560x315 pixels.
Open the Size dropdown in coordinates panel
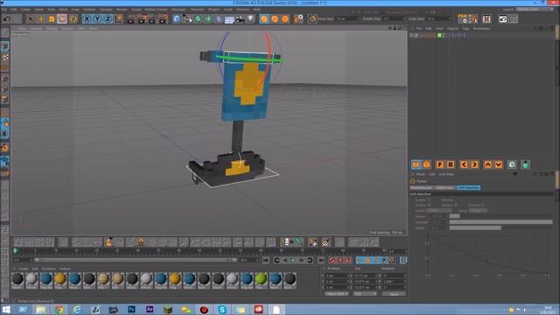tap(365, 294)
